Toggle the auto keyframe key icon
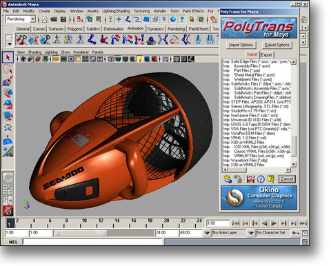 coord(295,233)
